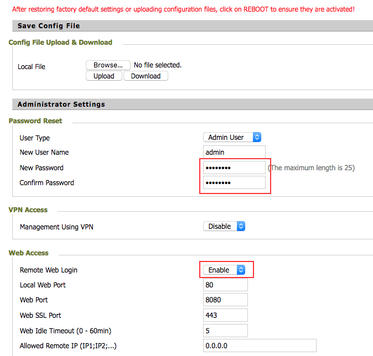This screenshot has width=373, height=356.
Task: Click the Browse... file button
Action: click(108, 65)
